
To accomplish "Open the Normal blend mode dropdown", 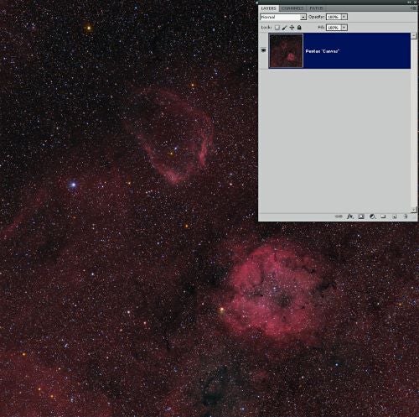I will (x=283, y=17).
